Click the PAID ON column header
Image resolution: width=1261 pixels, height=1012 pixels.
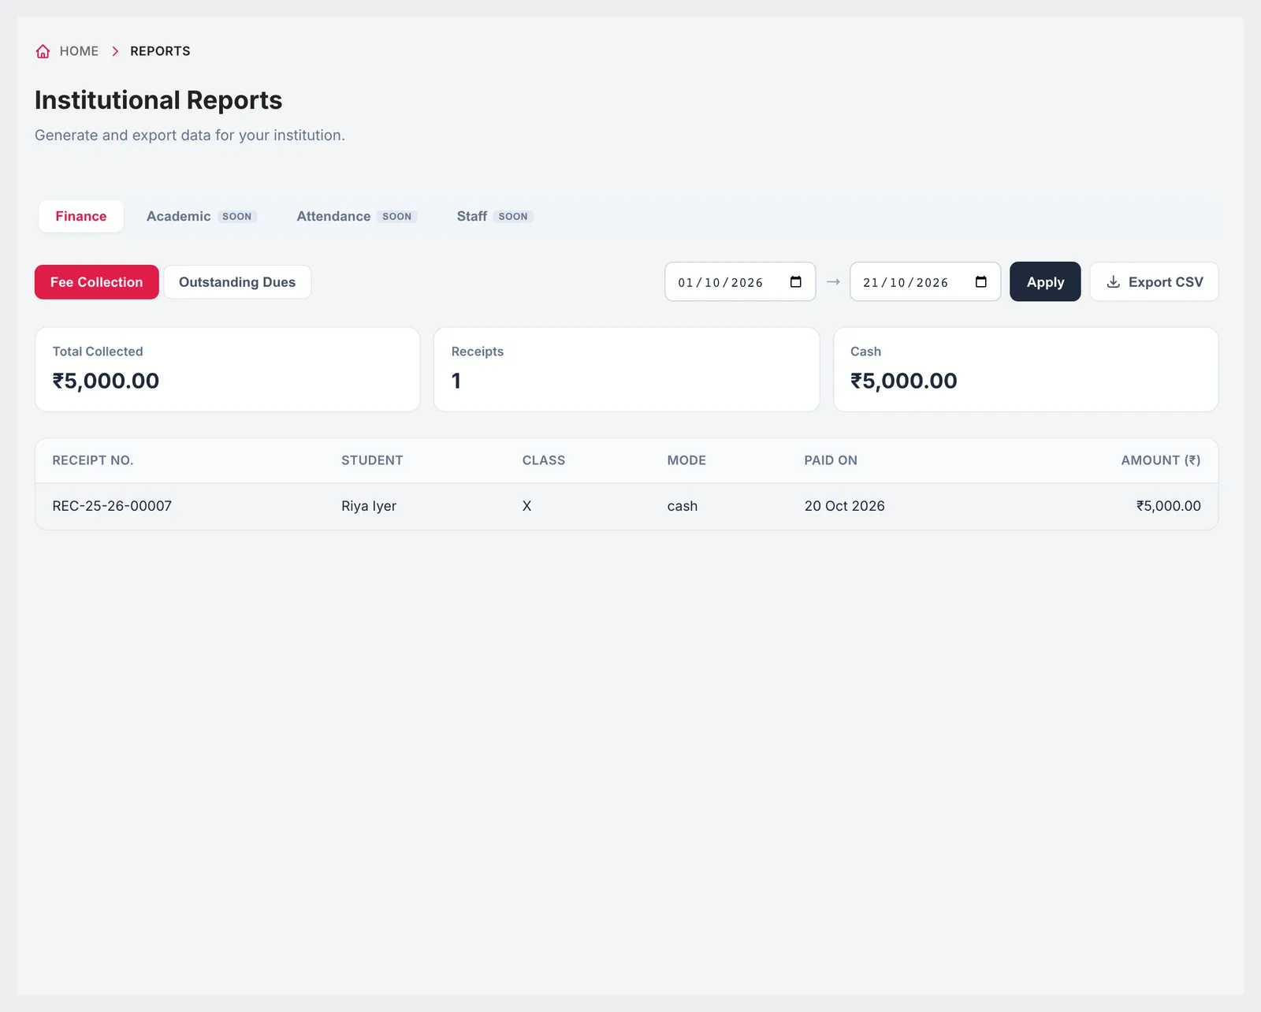[x=831, y=460]
